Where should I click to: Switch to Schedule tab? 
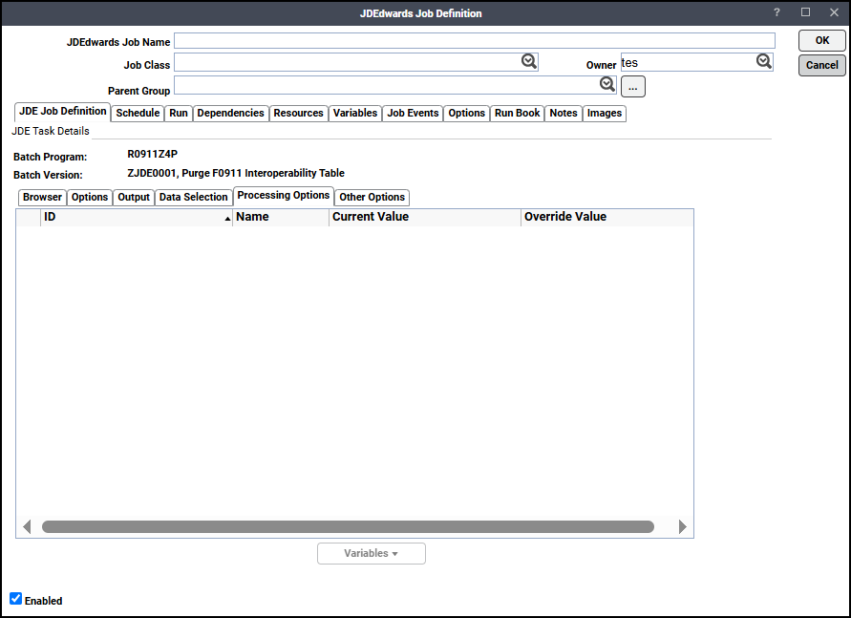point(138,113)
